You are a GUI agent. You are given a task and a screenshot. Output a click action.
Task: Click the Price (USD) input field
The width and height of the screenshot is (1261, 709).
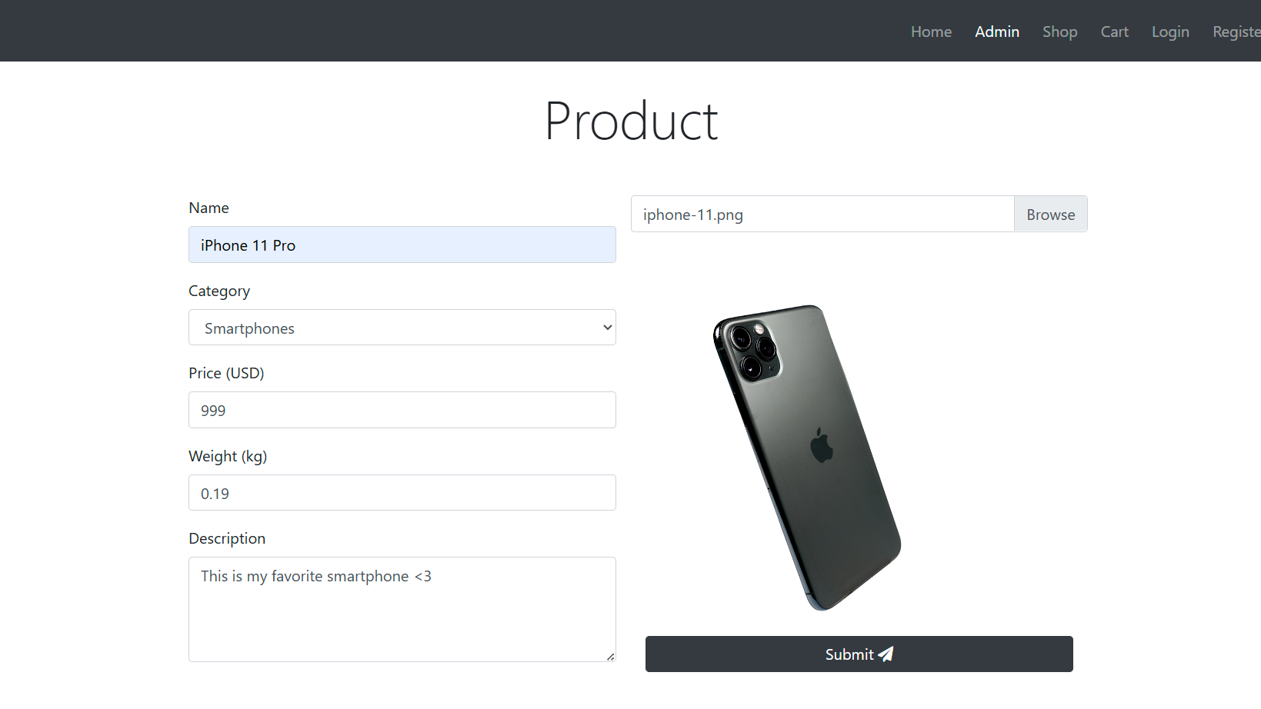pyautogui.click(x=402, y=410)
